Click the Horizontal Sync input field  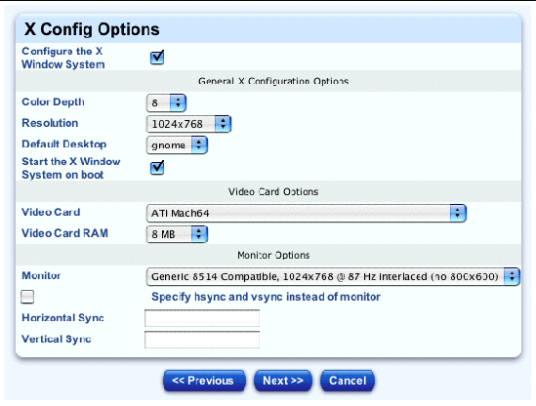point(202,318)
